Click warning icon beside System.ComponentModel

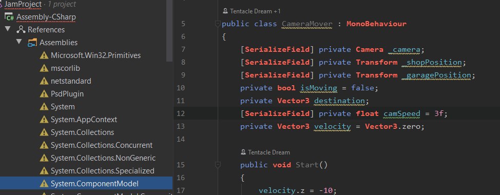pos(44,184)
